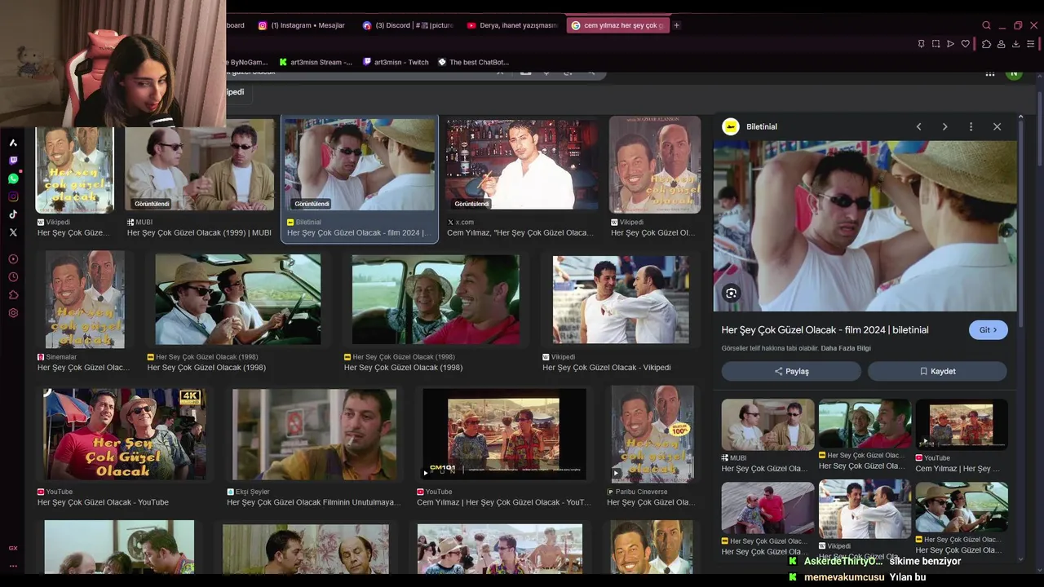
Task: Open the Ekşi Şeyler result thumbnail
Action: pyautogui.click(x=314, y=435)
